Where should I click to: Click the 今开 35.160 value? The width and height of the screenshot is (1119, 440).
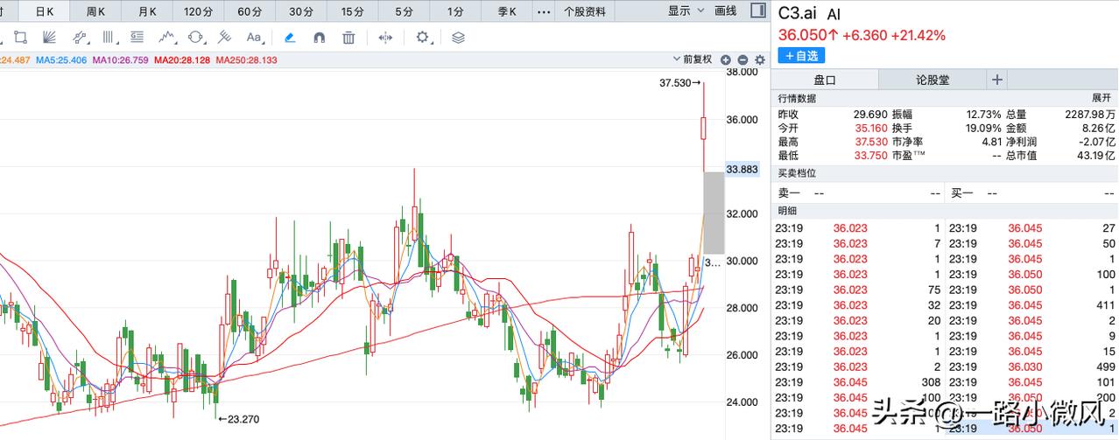coord(871,128)
